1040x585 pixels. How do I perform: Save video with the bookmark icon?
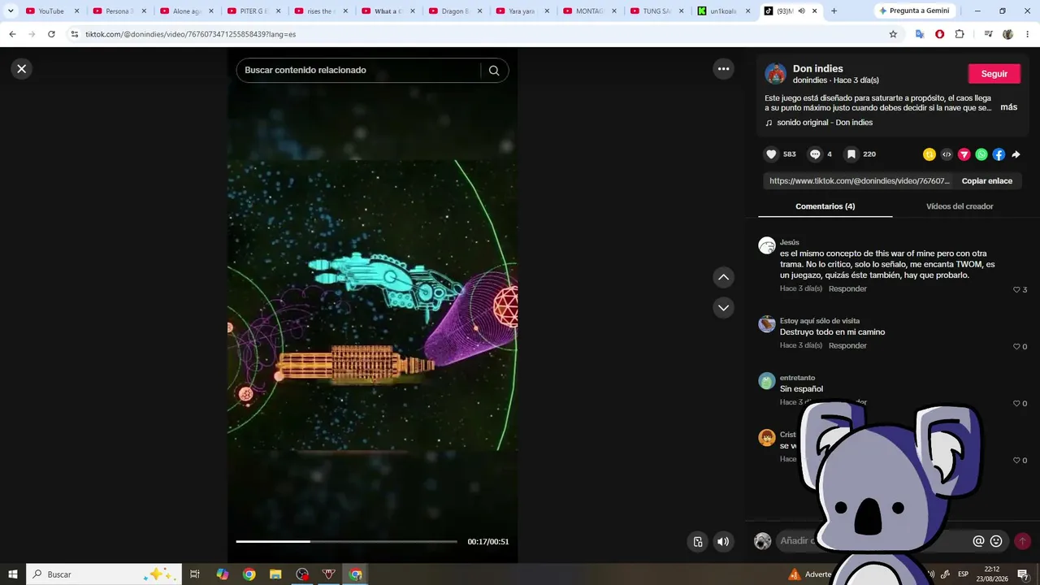[x=851, y=154]
